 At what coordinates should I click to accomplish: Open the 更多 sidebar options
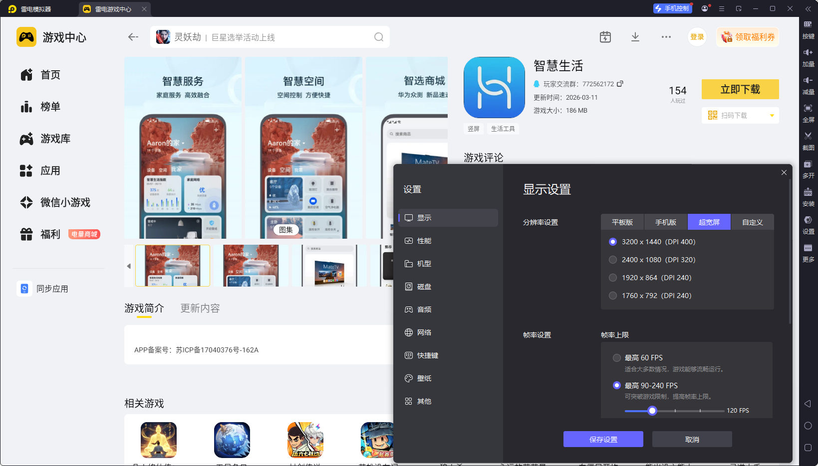tap(808, 252)
